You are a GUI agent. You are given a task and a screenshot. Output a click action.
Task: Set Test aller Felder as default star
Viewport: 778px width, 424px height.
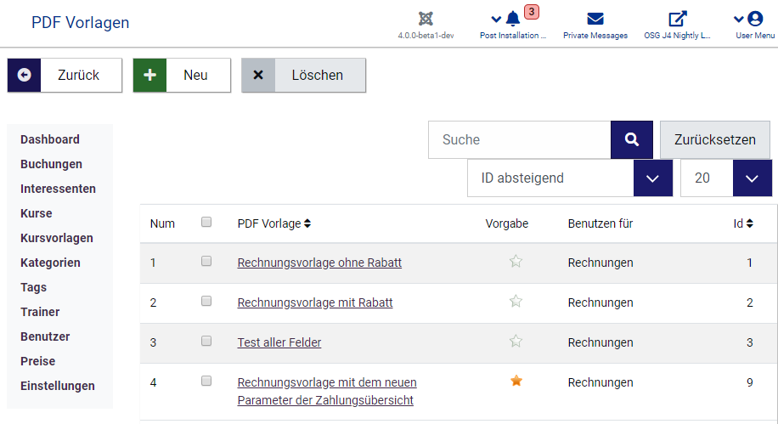pos(516,341)
